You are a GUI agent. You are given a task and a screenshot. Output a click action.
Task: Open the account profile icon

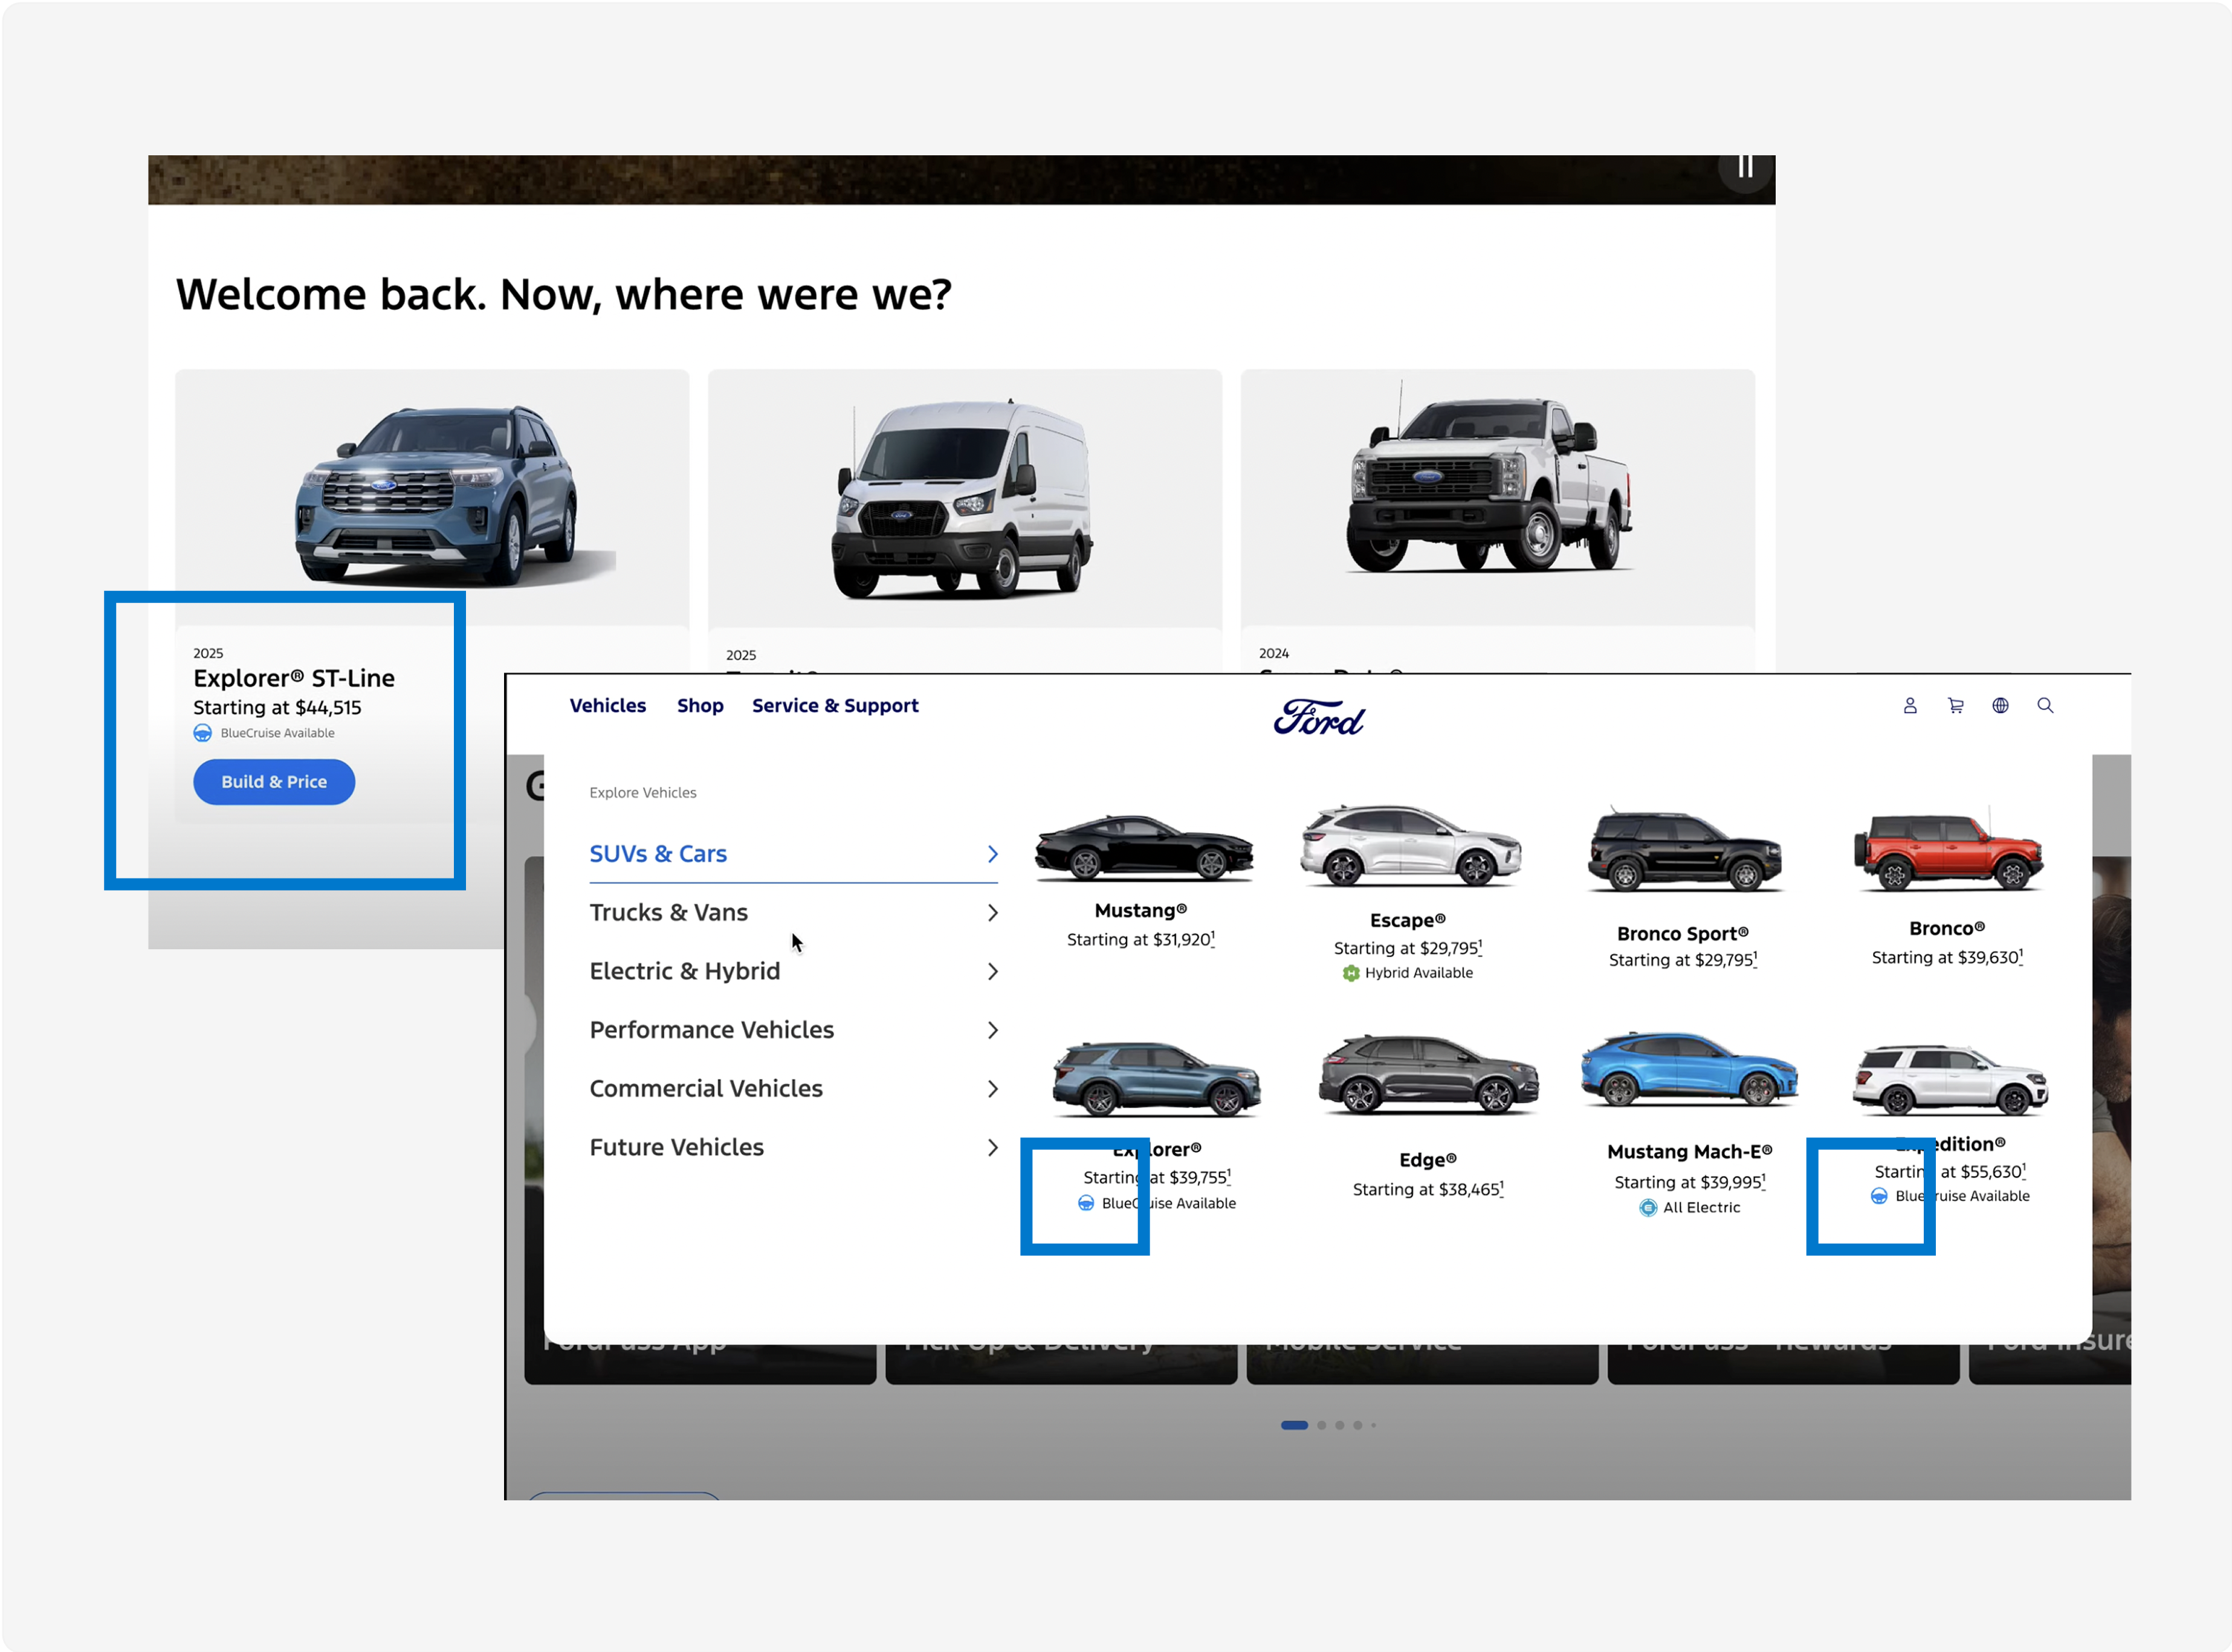point(1909,706)
